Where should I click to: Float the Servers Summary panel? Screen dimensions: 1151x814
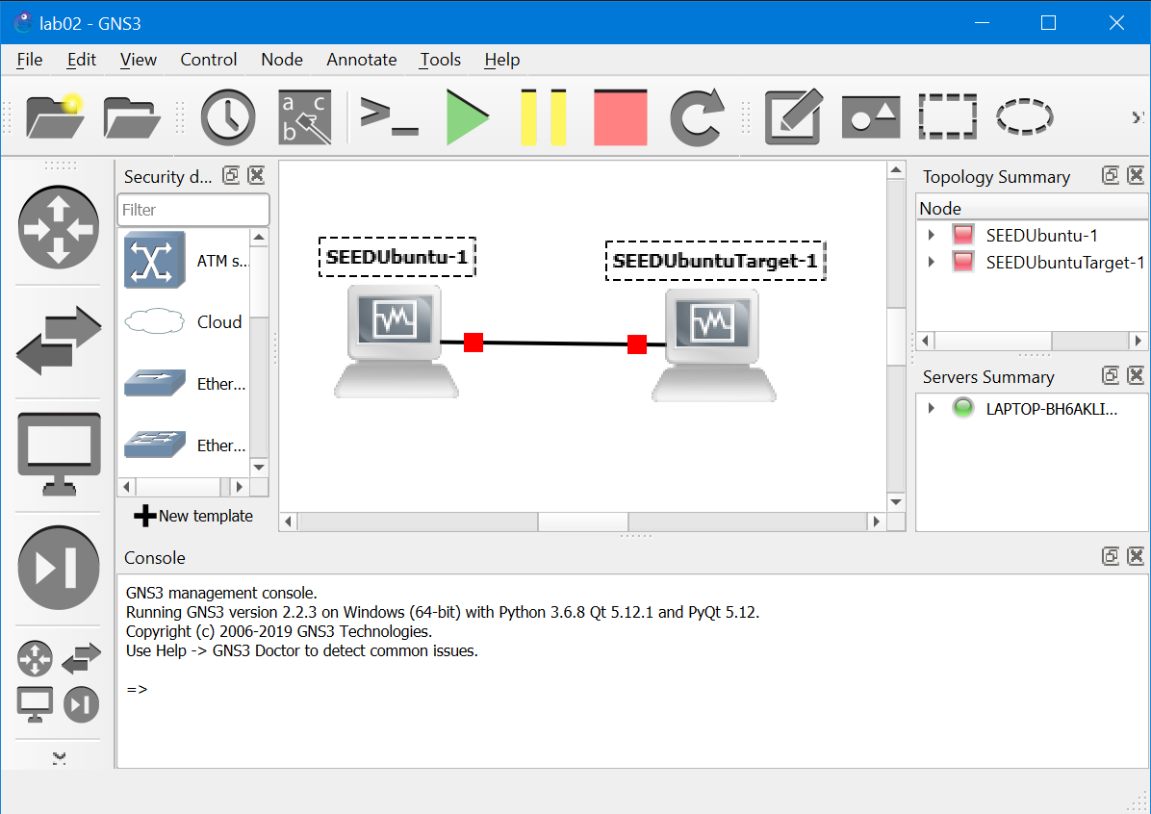pyautogui.click(x=1111, y=376)
